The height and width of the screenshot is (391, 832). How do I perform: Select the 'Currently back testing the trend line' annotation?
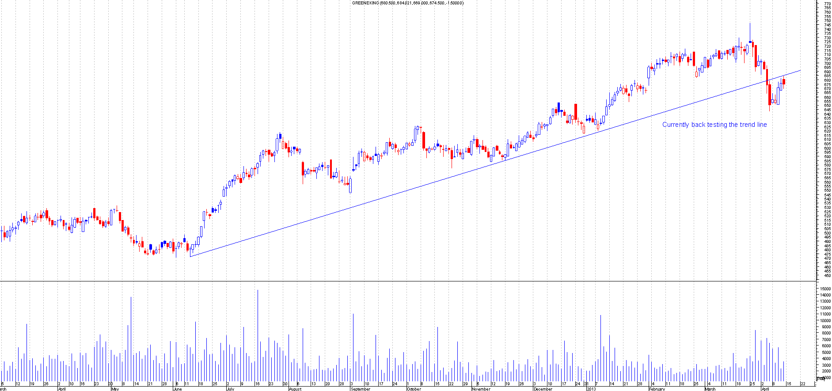coord(714,125)
